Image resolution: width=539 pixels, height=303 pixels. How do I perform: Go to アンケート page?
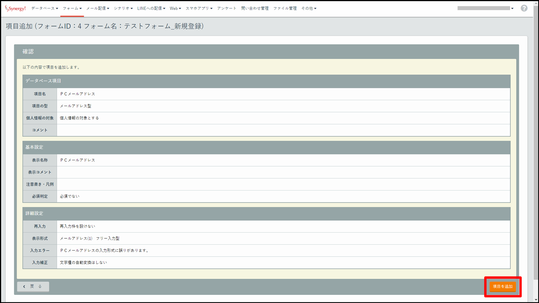pos(227,8)
